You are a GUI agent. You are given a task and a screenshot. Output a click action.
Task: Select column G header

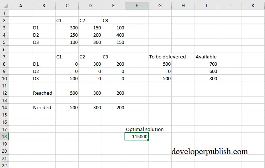click(160, 6)
